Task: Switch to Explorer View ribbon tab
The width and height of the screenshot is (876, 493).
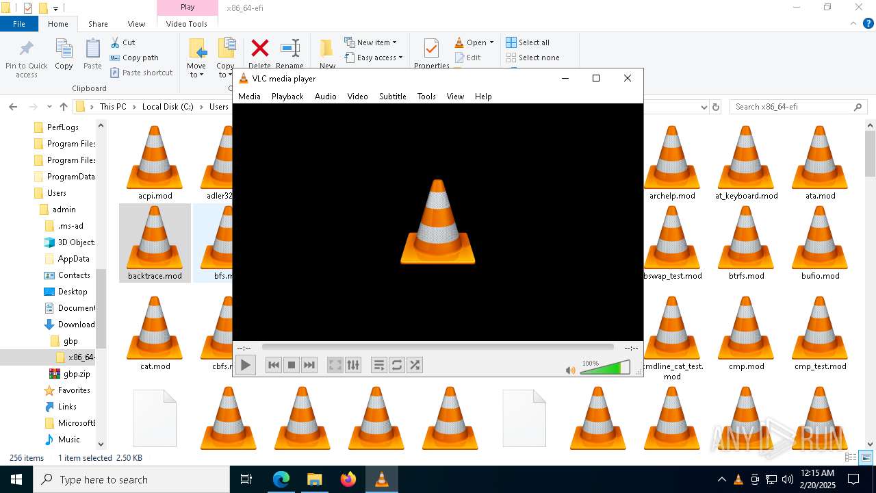Action: [x=136, y=24]
